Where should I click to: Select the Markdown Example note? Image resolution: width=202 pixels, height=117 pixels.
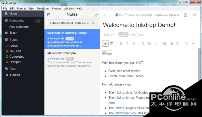pyautogui.click(x=72, y=59)
